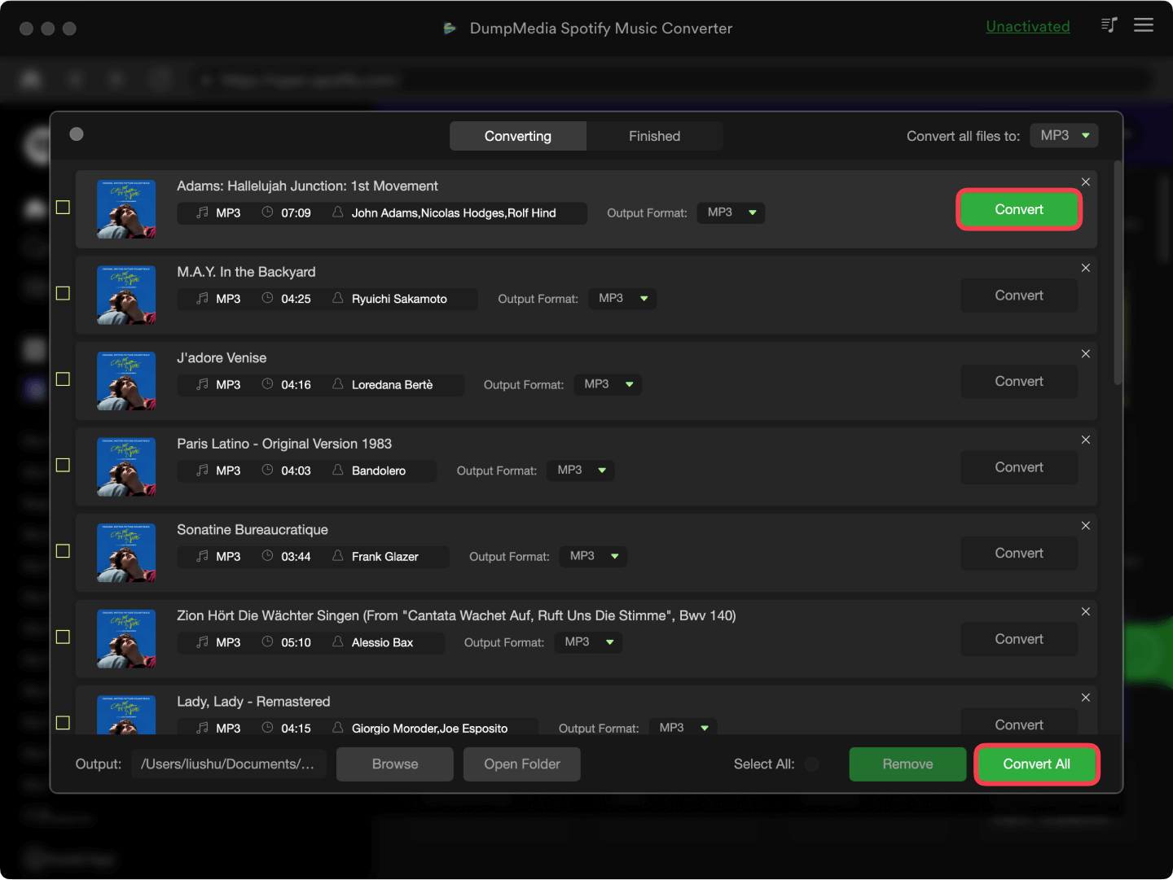Tick checkbox for Sonatine Bureaucratique

tap(63, 551)
